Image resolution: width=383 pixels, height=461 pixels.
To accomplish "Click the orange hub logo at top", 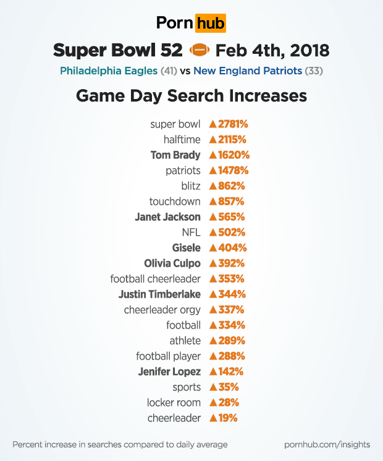I will pyautogui.click(x=210, y=24).
